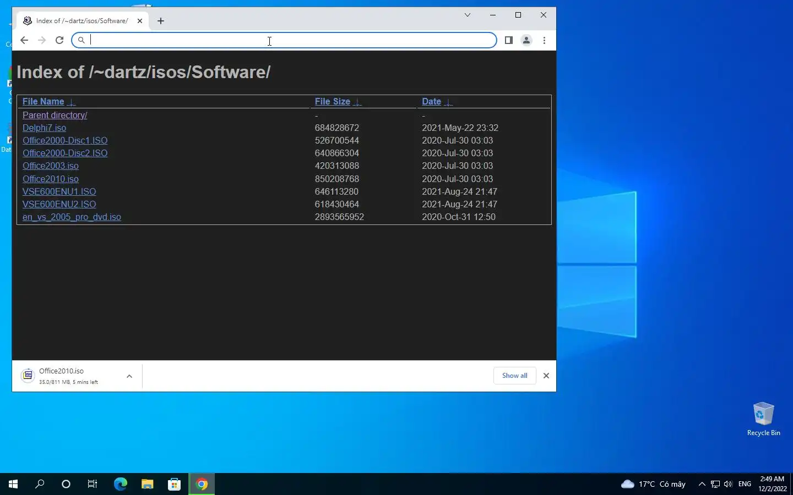
Task: Switch input language via ENG indicator
Action: pos(745,484)
